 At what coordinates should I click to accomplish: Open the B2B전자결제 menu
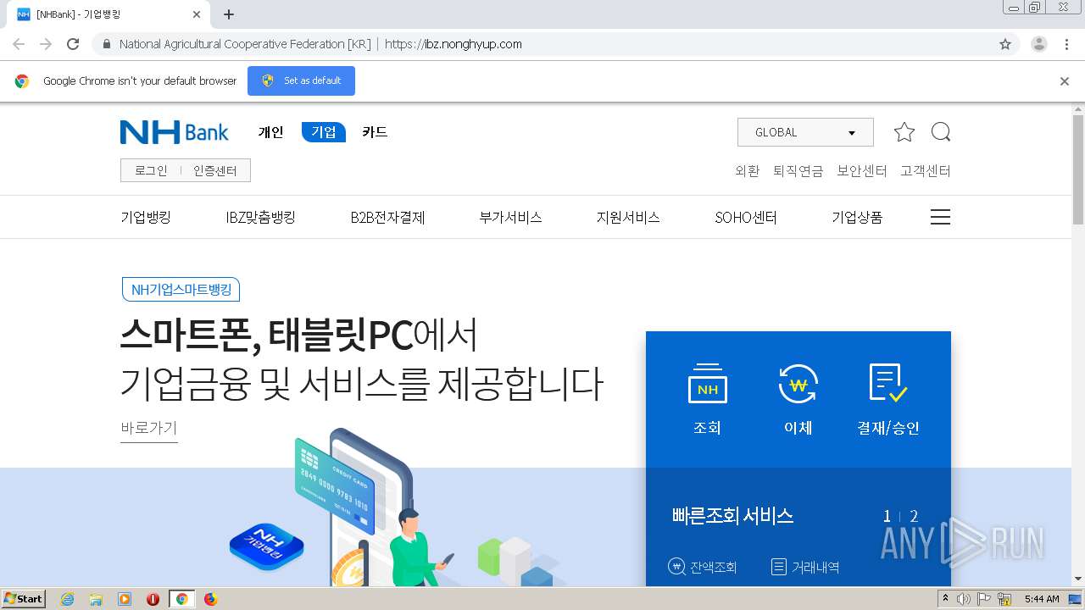pos(387,218)
